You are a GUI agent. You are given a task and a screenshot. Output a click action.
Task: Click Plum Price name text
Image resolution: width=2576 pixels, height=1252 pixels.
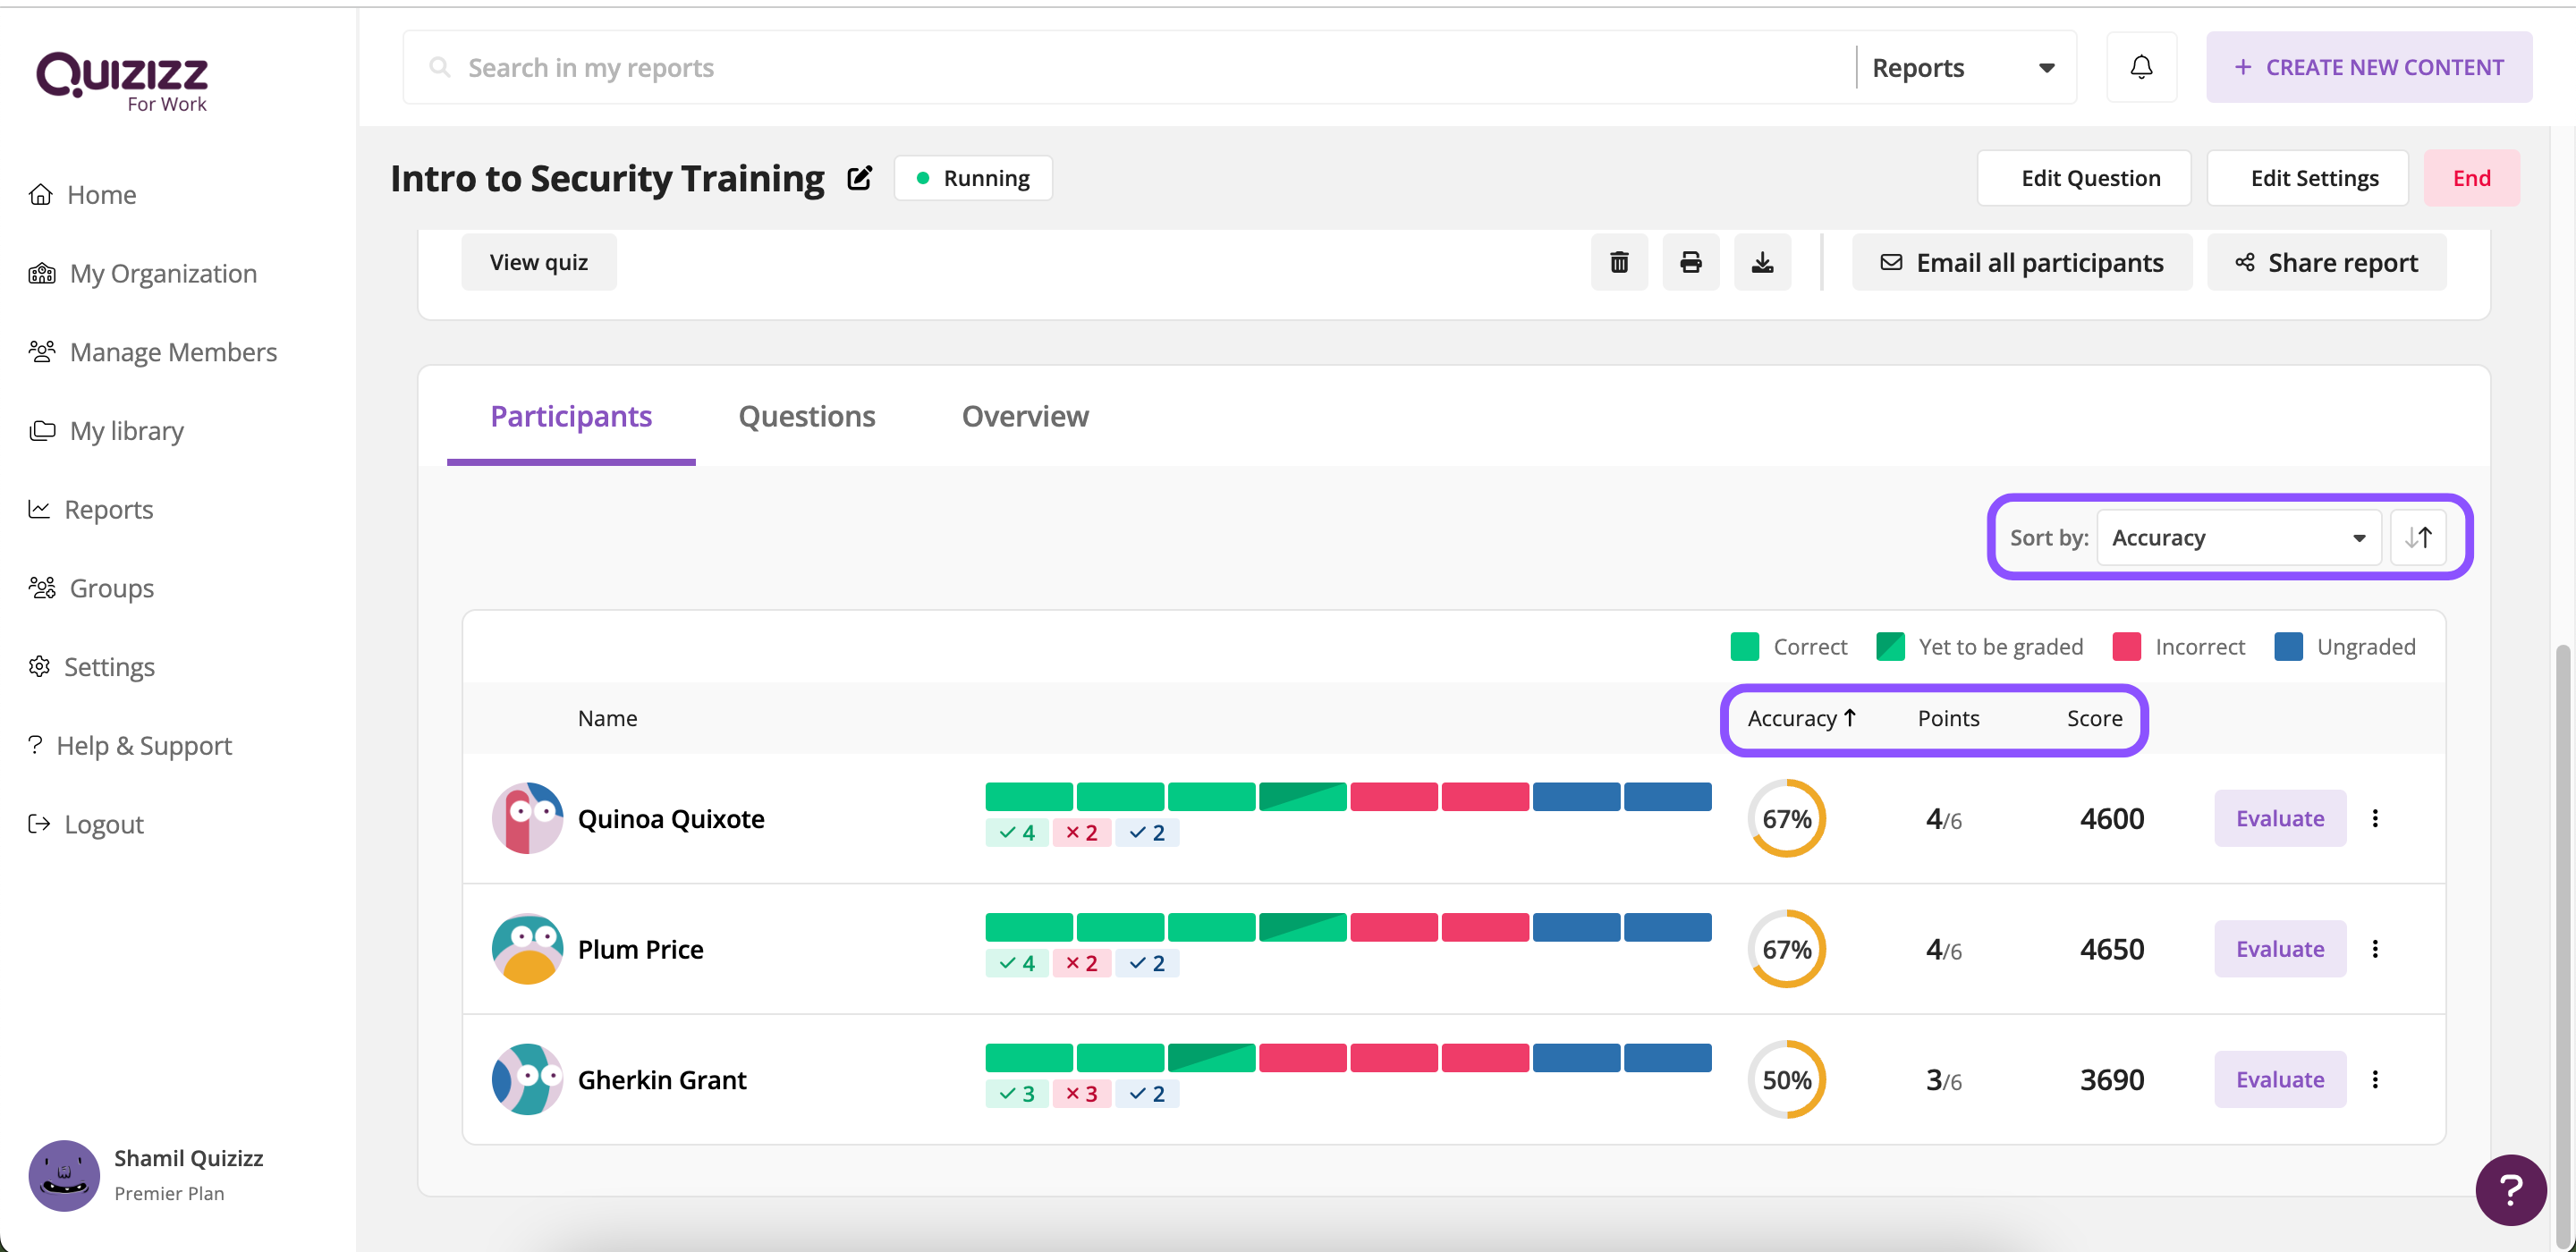click(640, 949)
